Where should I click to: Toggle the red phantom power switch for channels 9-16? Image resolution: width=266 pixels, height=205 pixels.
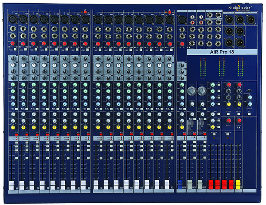169,12
